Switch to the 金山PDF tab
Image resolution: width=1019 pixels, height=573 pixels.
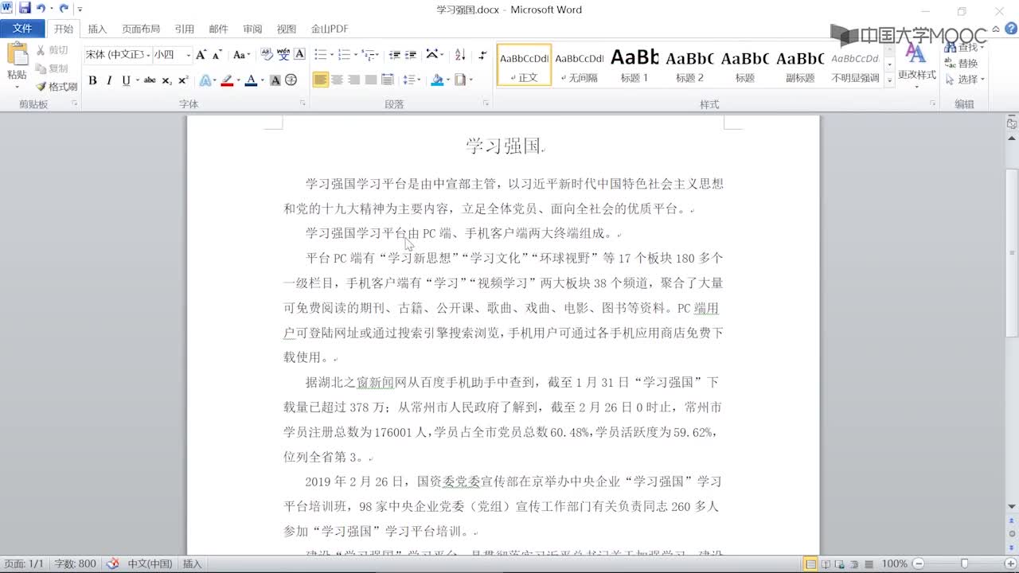[x=330, y=29]
